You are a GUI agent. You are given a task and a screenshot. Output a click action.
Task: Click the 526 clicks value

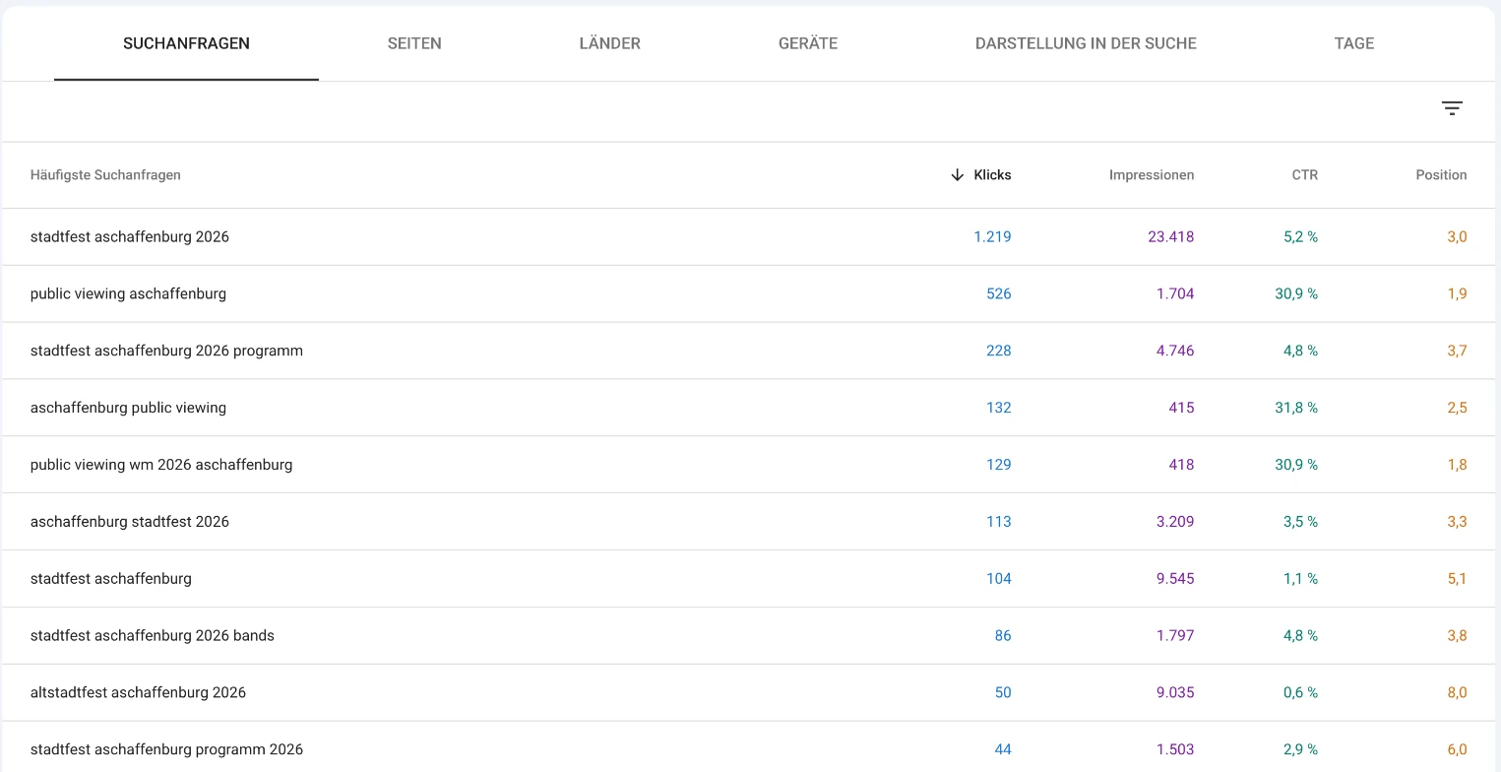(999, 293)
